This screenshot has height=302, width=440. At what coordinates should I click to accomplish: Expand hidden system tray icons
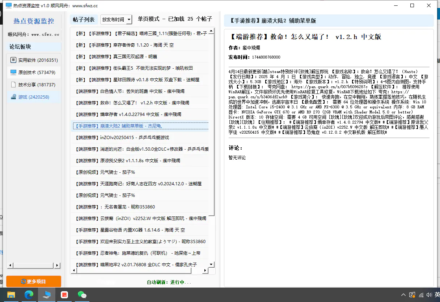(403, 295)
